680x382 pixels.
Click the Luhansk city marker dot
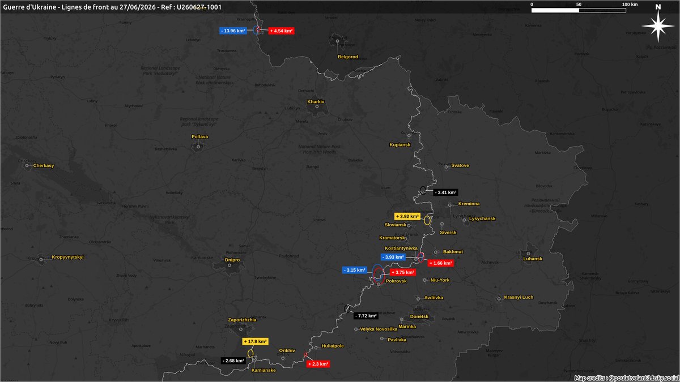[x=528, y=253]
